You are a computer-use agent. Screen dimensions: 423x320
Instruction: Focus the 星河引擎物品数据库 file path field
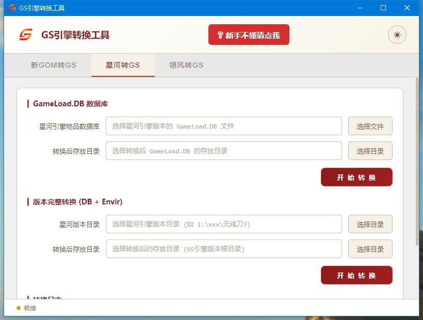pyautogui.click(x=224, y=126)
